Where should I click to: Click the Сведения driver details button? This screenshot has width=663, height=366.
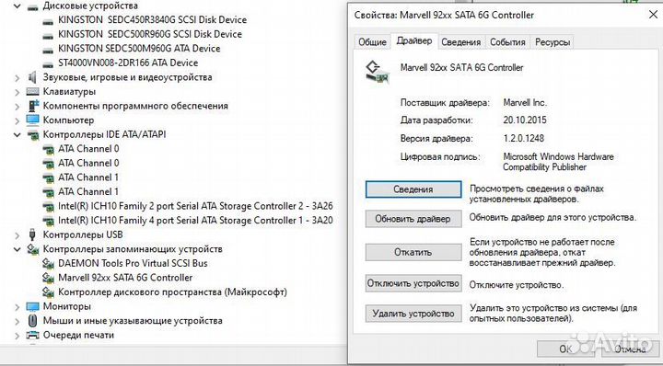(413, 189)
